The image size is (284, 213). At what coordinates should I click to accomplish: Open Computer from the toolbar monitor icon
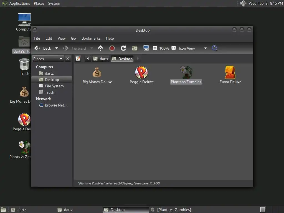click(x=146, y=48)
